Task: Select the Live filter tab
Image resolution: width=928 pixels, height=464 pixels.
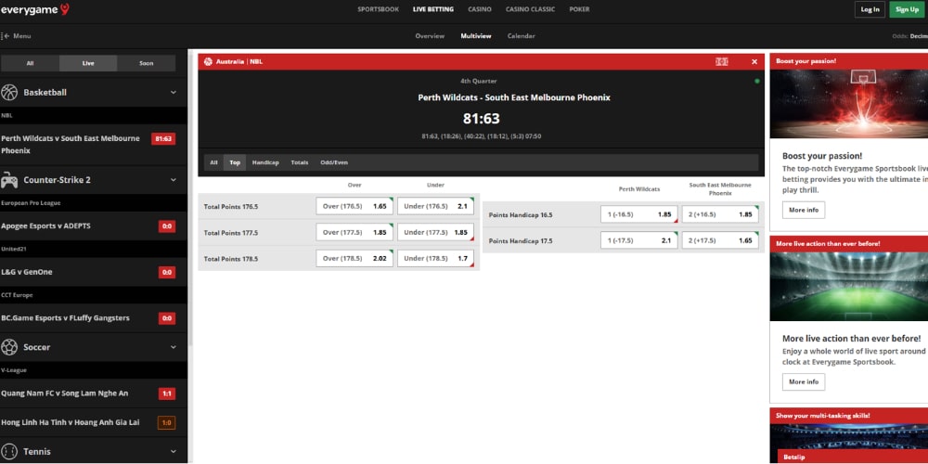Action: click(88, 63)
